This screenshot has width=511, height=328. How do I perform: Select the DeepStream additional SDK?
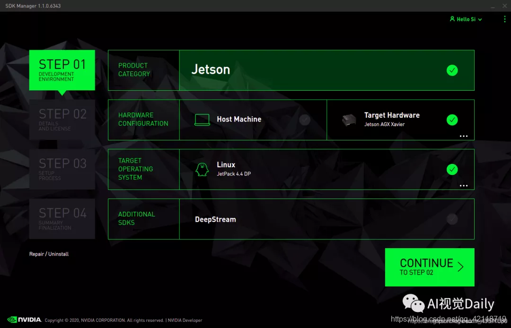tap(326, 219)
